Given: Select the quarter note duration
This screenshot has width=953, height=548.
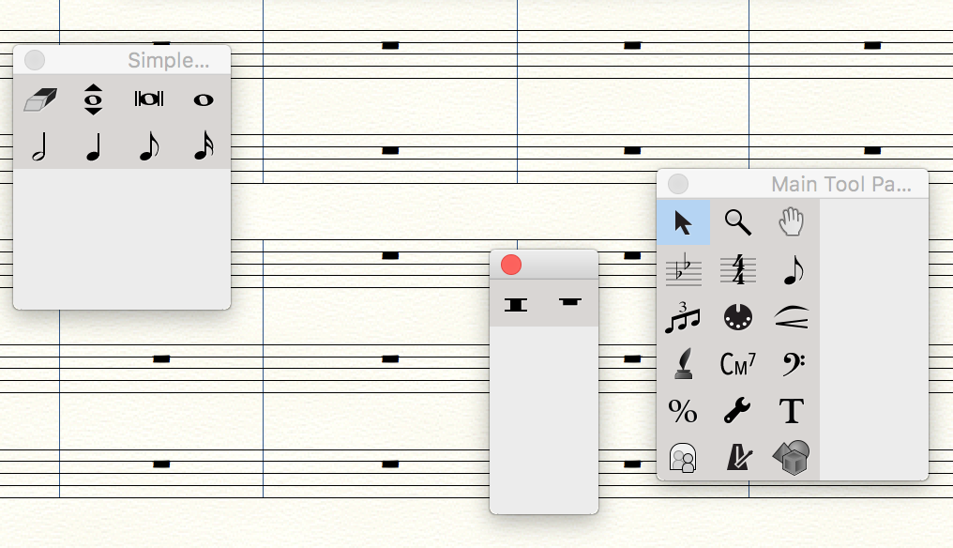Looking at the screenshot, I should point(93,148).
